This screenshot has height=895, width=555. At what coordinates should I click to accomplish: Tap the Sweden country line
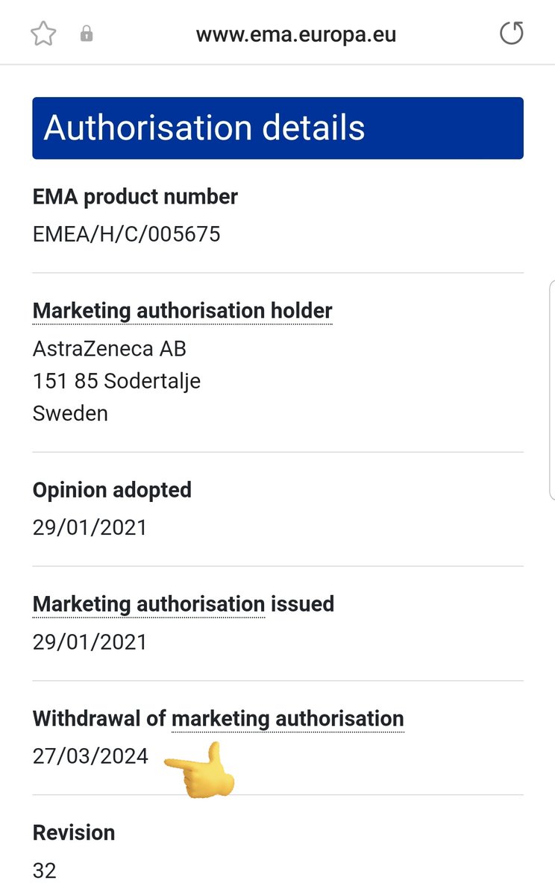70,413
